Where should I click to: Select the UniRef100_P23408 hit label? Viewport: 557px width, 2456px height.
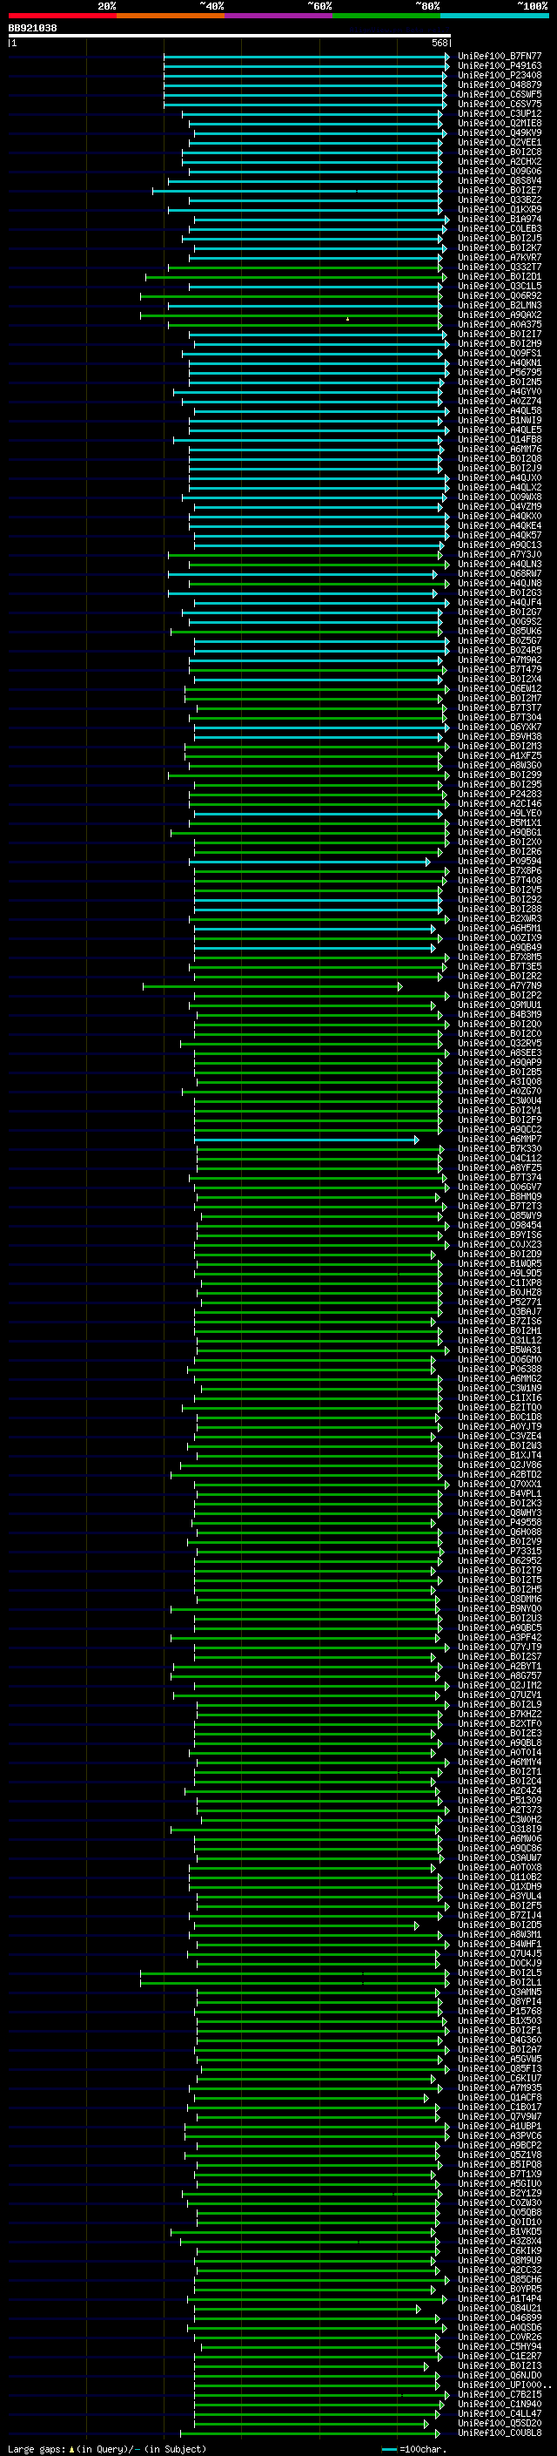500,75
